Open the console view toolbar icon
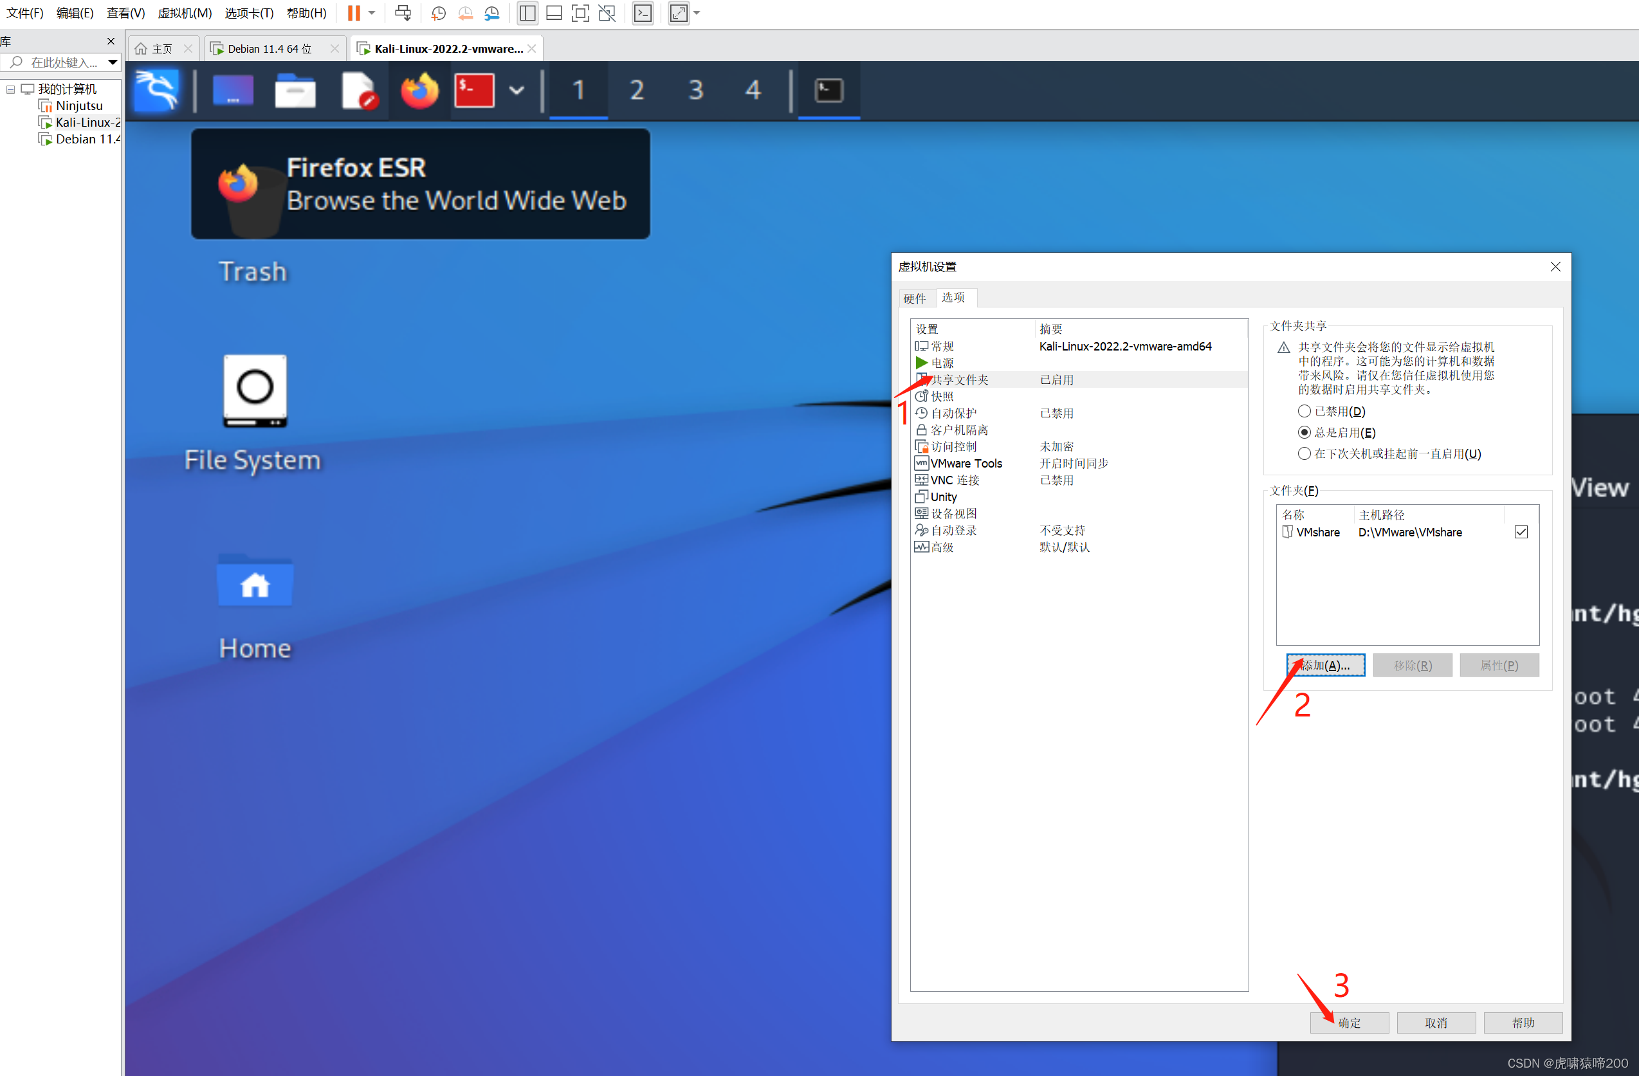This screenshot has width=1639, height=1076. (x=643, y=13)
